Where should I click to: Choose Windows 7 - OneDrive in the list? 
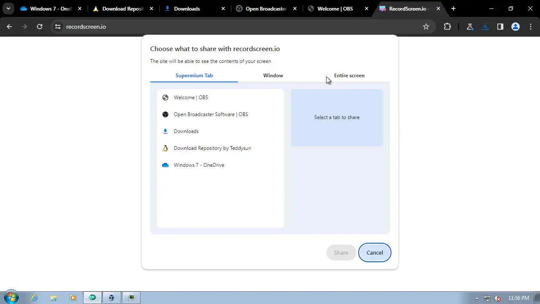tap(220, 165)
